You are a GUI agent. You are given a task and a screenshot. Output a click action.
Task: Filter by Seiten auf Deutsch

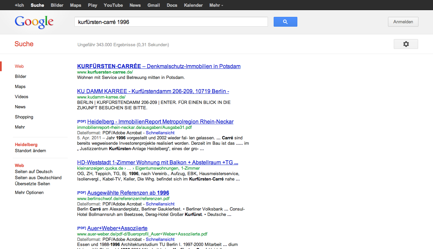pos(34,172)
